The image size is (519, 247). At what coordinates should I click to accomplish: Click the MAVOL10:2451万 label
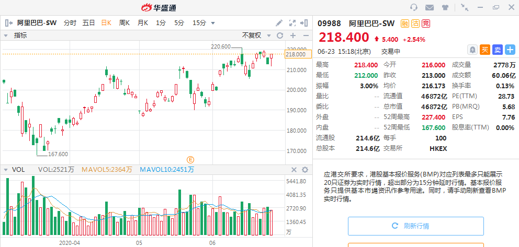point(167,170)
